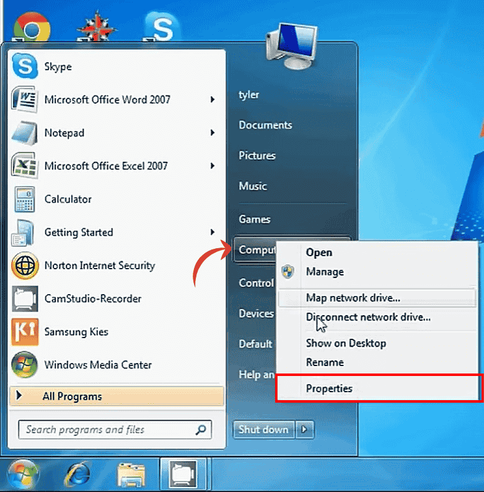The width and height of the screenshot is (484, 492).
Task: Open Default Programs link
Action: (256, 344)
